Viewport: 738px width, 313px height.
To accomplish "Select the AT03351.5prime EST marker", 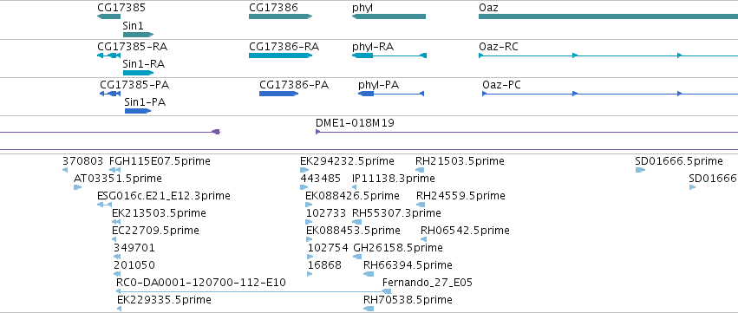I will [x=78, y=187].
